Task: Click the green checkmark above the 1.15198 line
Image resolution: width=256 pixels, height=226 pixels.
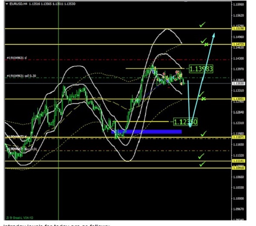Action: pos(202,26)
